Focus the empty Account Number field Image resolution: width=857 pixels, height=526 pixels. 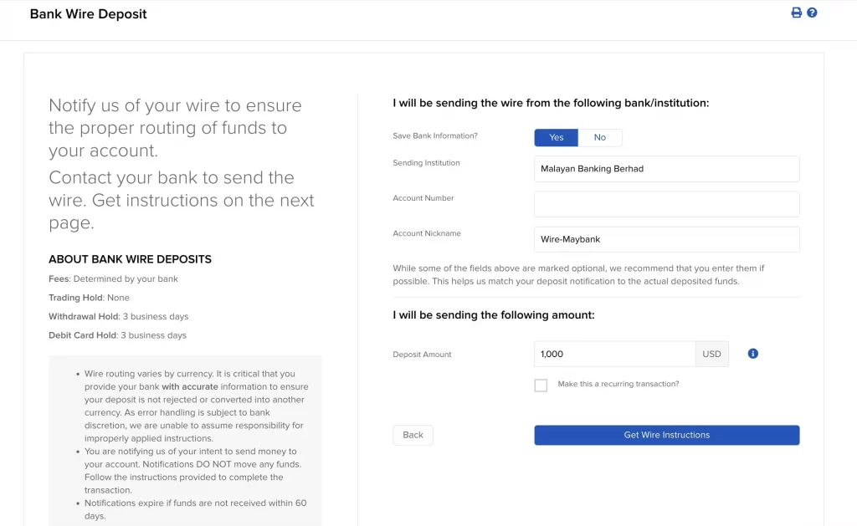[666, 204]
